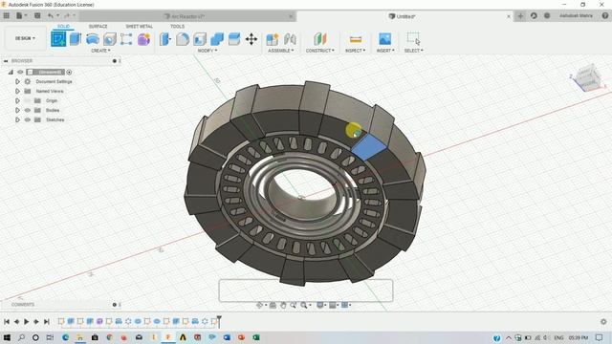Pick the Shell tool icon
Viewport: 612px width, 344px height.
pyautogui.click(x=200, y=39)
